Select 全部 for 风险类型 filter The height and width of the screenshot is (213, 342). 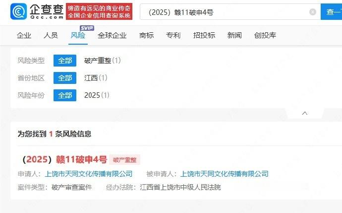(65, 61)
